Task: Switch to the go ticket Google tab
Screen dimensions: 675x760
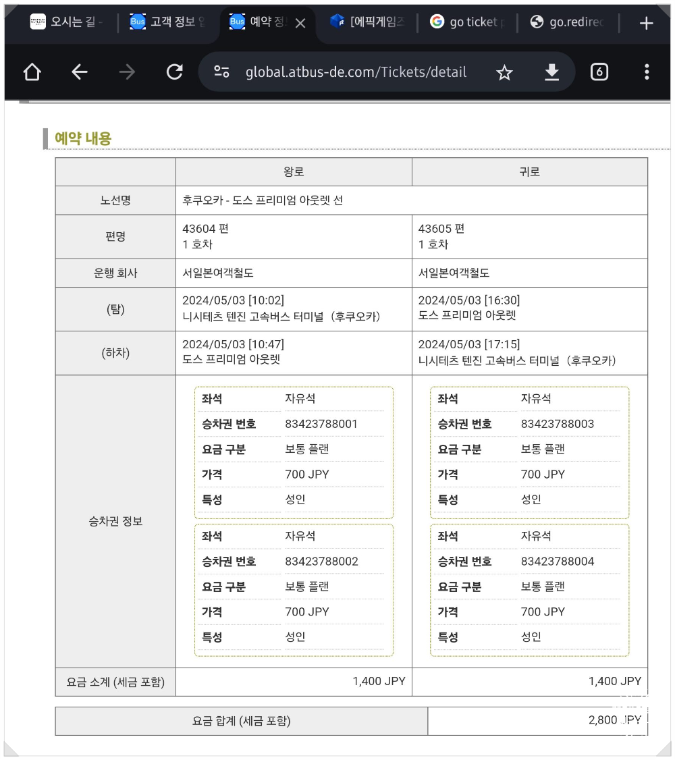Action: click(467, 22)
